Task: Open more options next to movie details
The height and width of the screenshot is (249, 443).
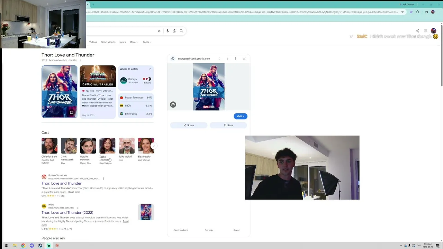Action: pos(80,61)
